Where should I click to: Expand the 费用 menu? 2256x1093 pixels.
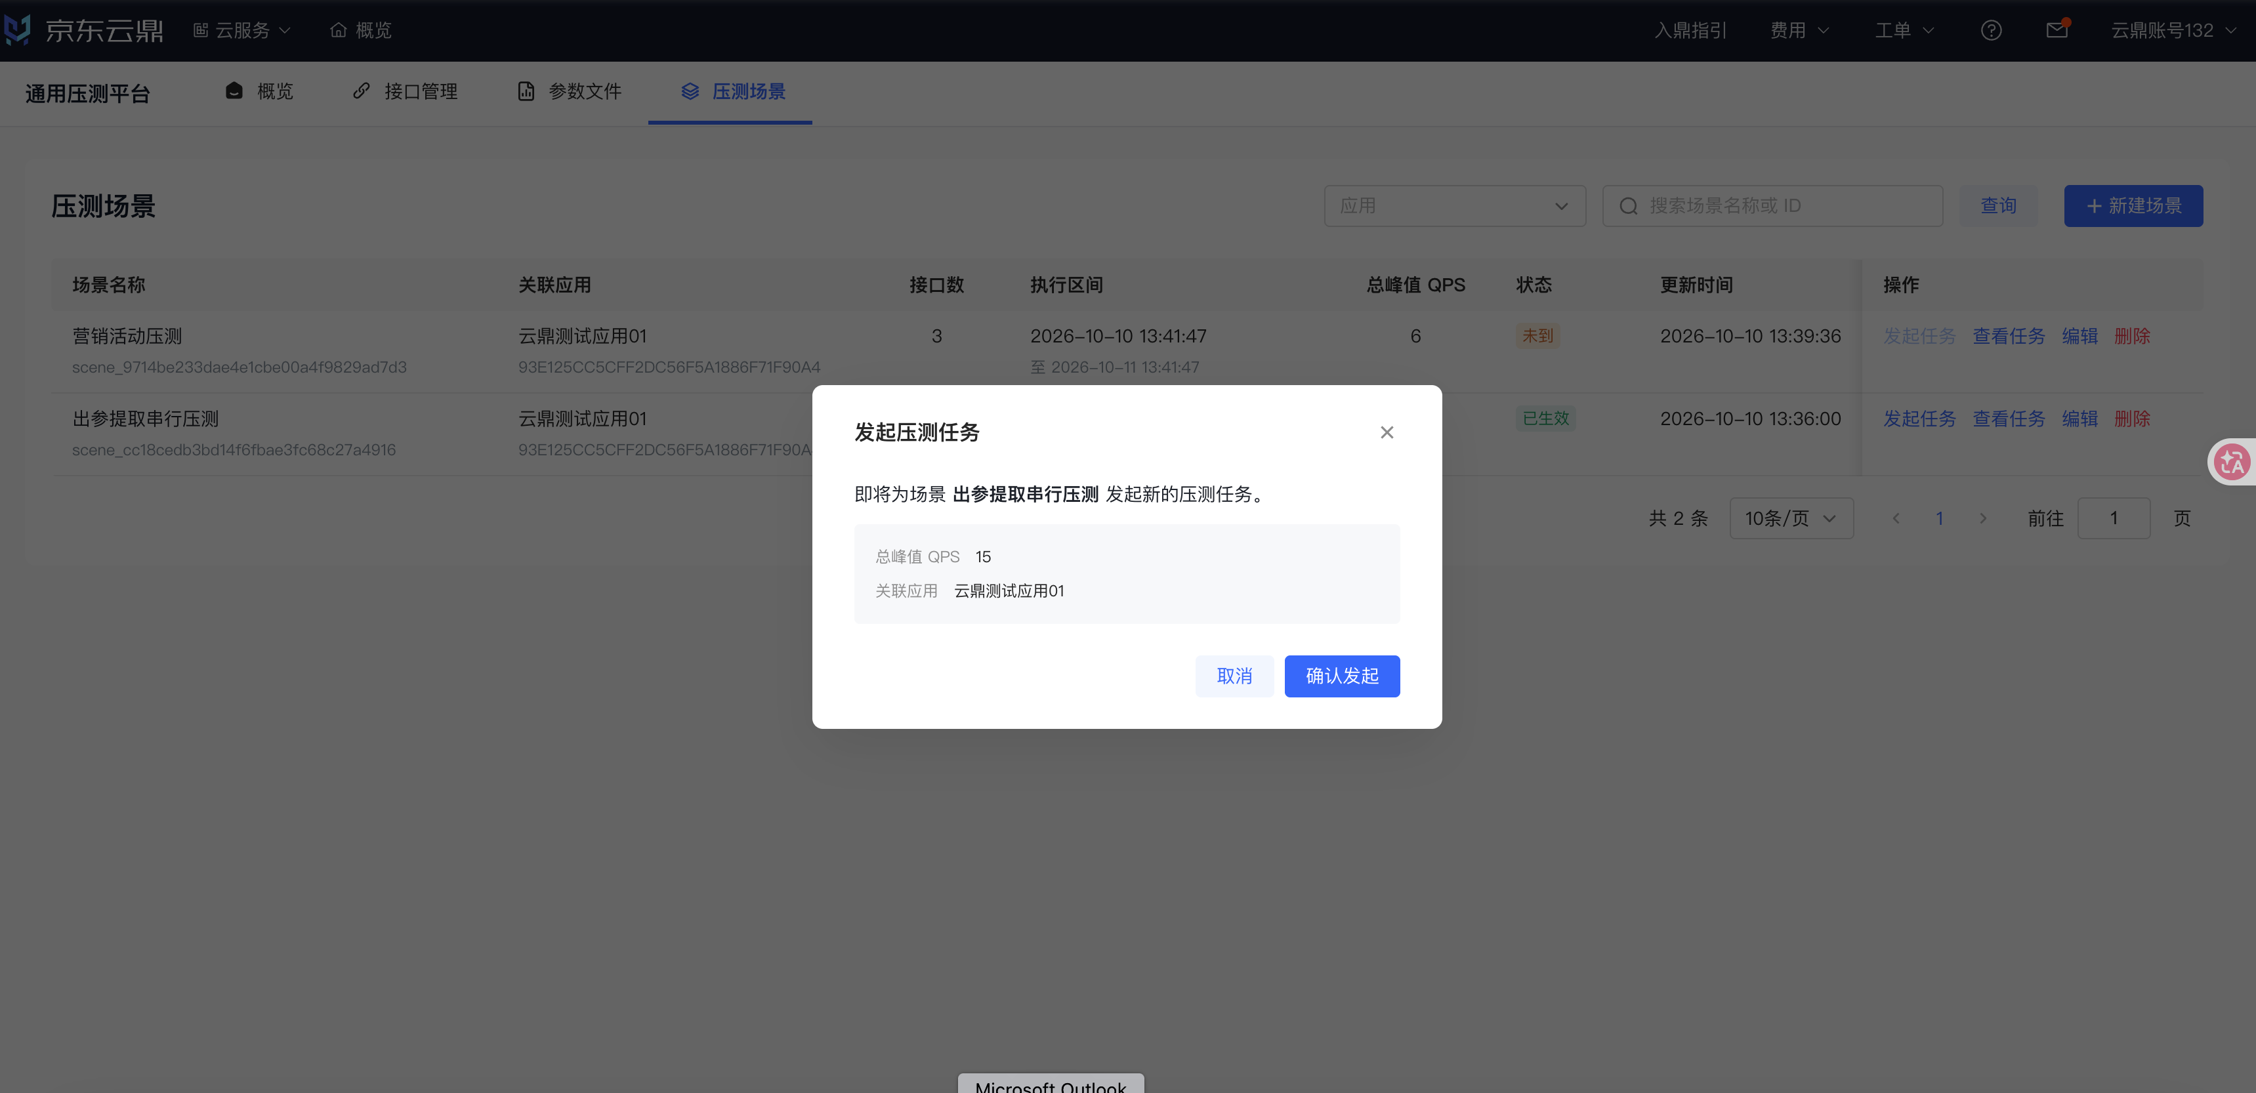point(1799,30)
